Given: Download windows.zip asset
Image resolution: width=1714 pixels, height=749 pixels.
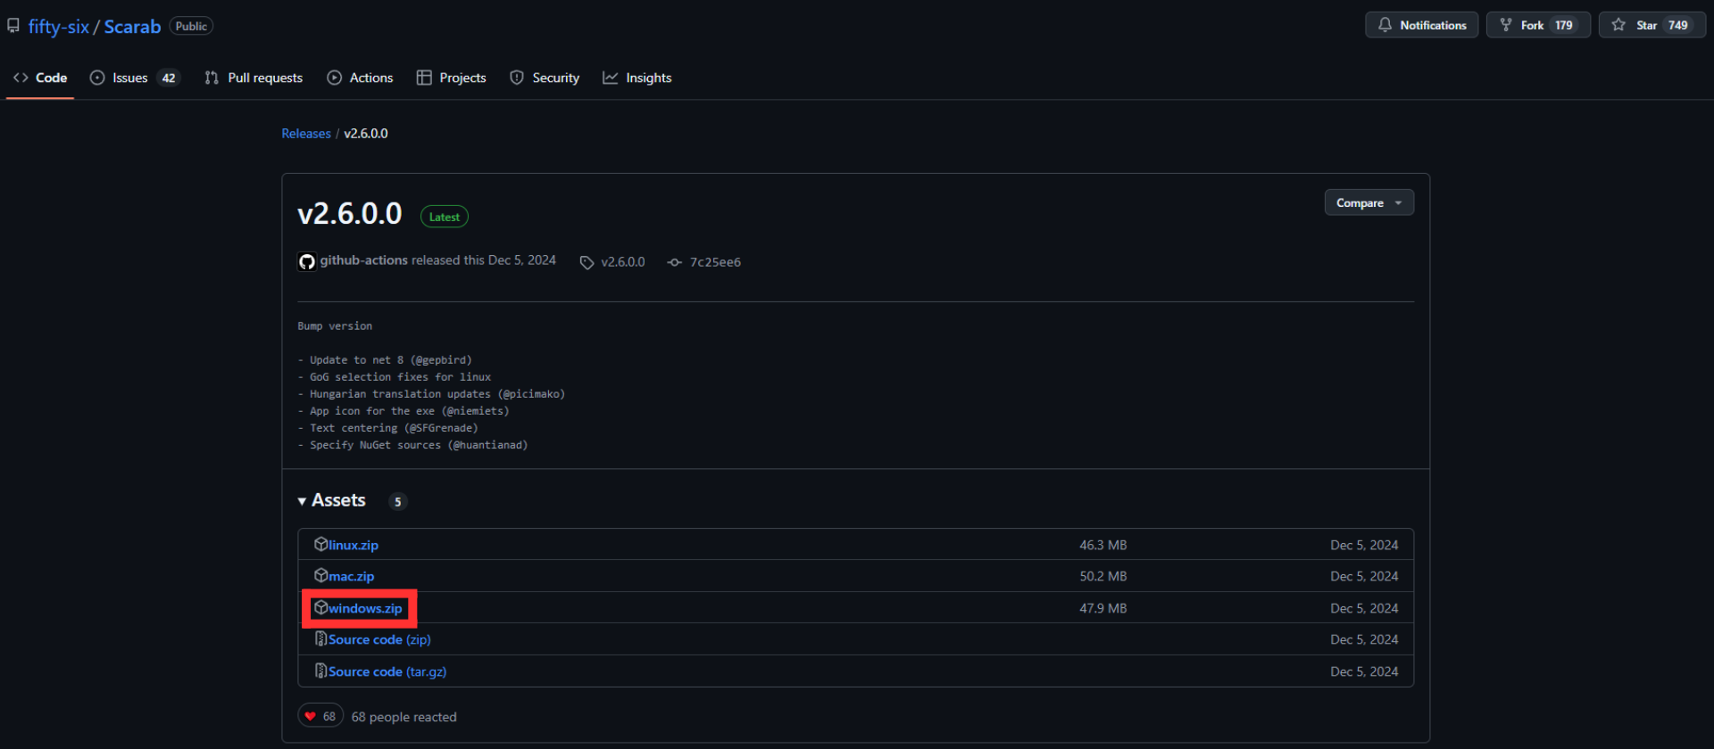Looking at the screenshot, I should pos(365,608).
